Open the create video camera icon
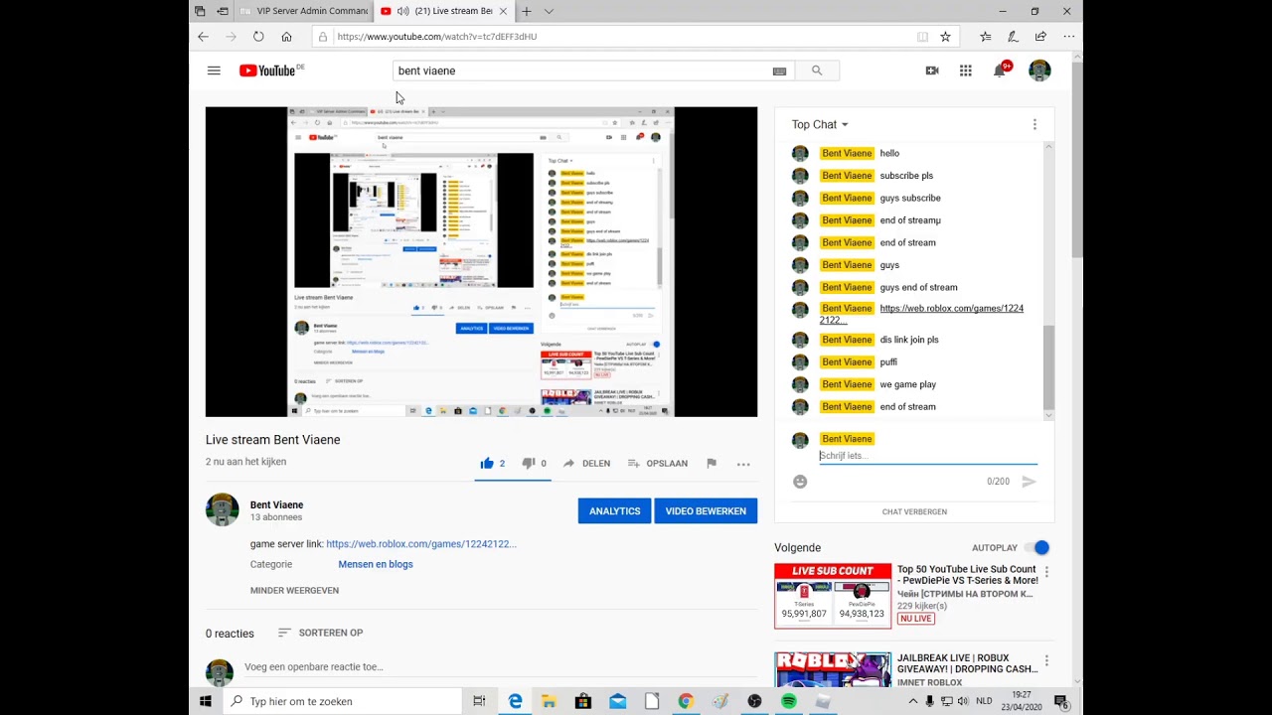This screenshot has width=1272, height=715. pos(932,71)
